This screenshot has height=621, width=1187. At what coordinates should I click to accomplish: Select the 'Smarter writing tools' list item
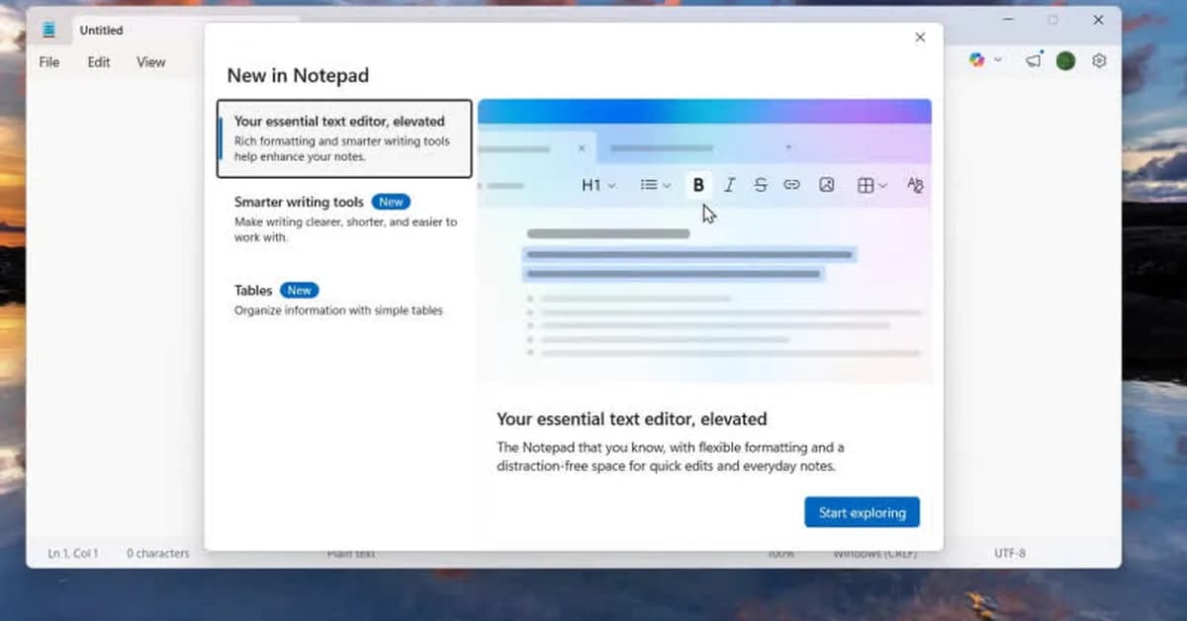pos(344,220)
